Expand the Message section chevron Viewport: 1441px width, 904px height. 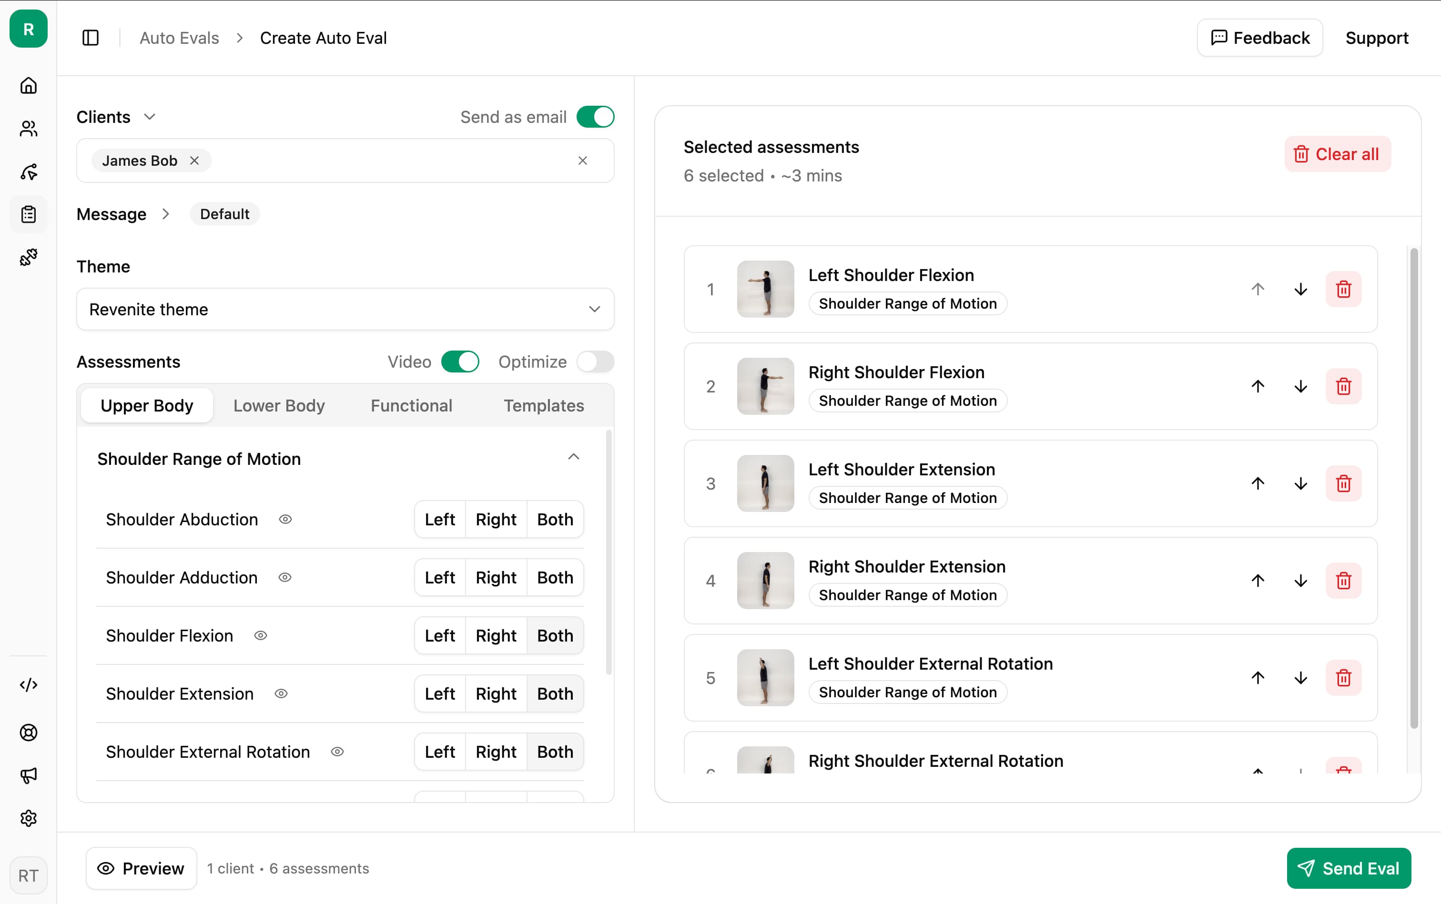pyautogui.click(x=166, y=214)
